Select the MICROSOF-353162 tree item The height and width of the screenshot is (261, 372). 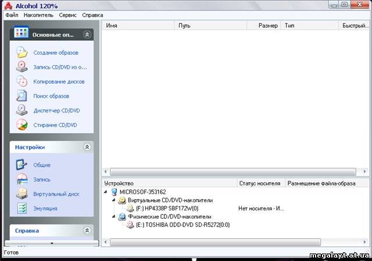coord(143,192)
